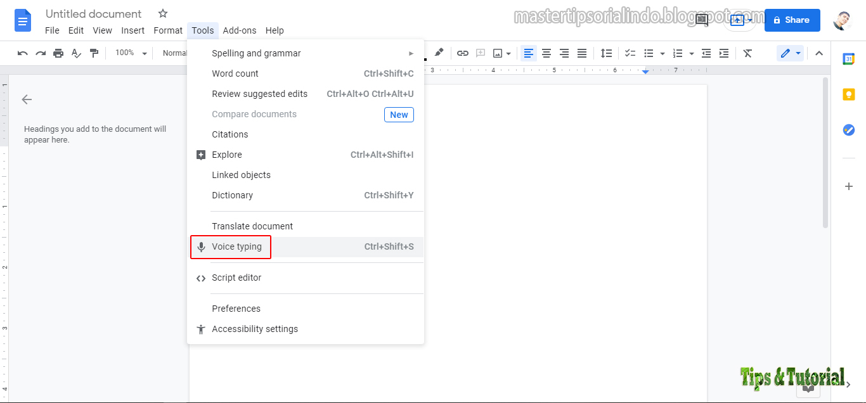Toggle justified alignment
The image size is (866, 403).
[582, 53]
